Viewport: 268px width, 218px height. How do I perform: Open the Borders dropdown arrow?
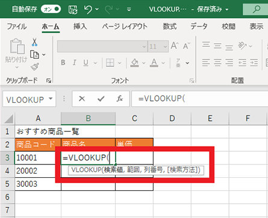coord(120,63)
